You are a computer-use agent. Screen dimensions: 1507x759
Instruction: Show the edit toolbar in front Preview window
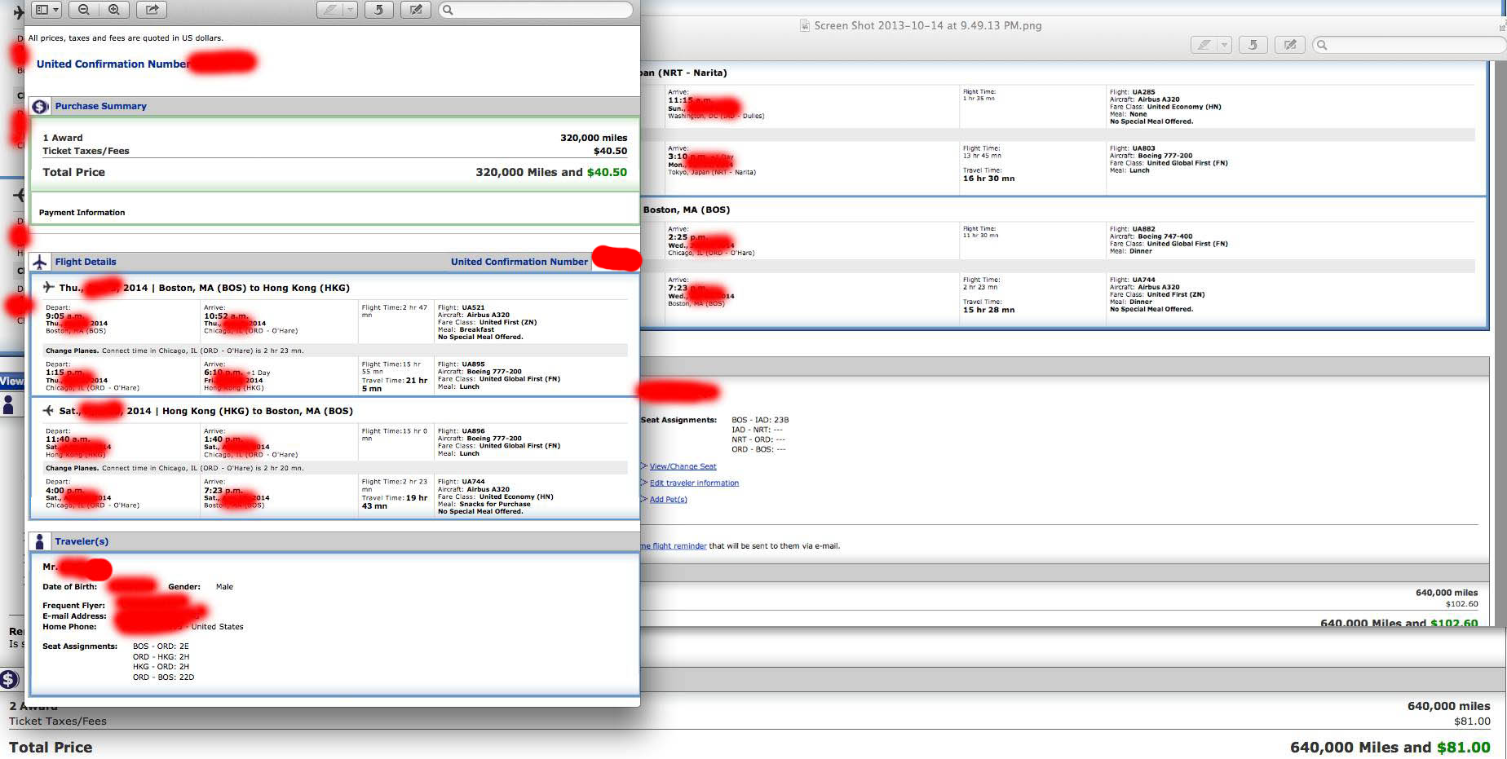416,10
